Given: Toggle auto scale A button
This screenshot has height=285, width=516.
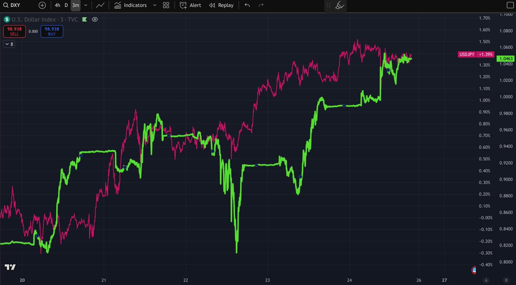Looking at the screenshot, I should click(486, 280).
